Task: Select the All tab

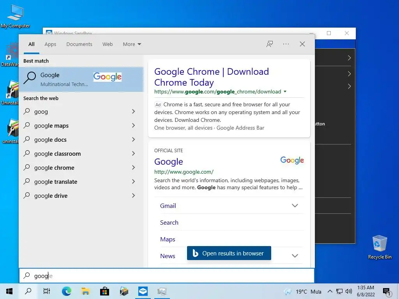Action: [x=32, y=44]
